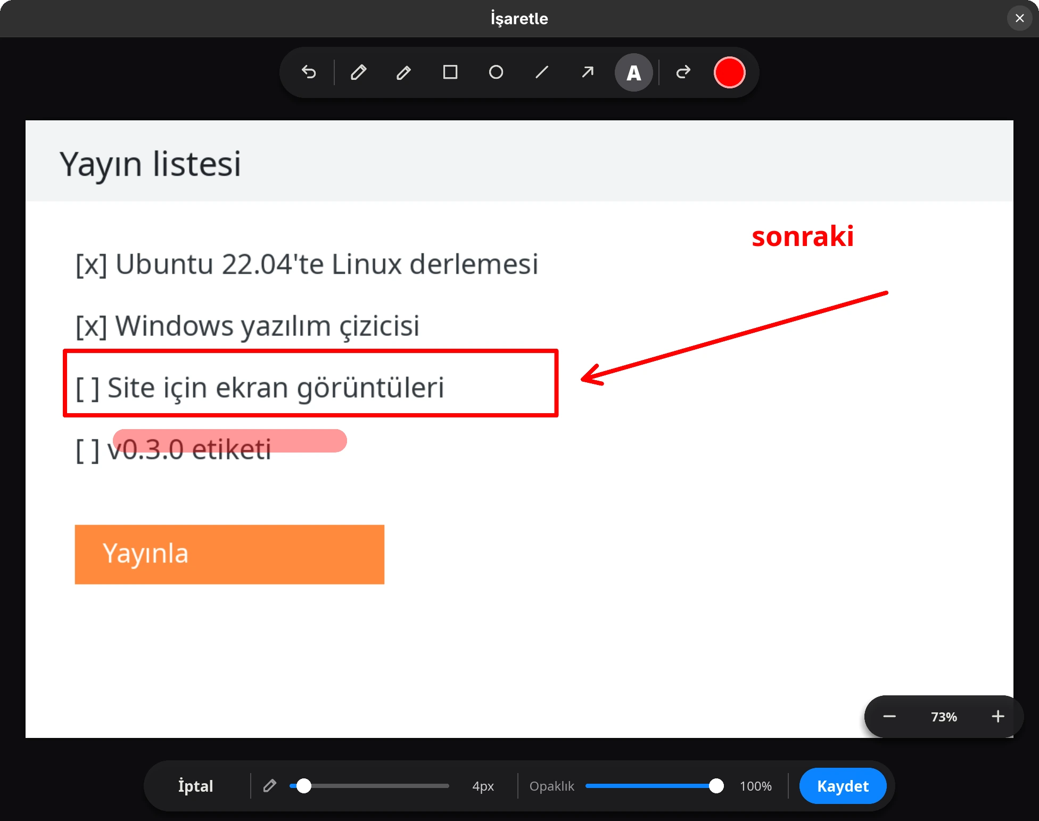
Task: Zoom in with the plus button
Action: click(998, 717)
